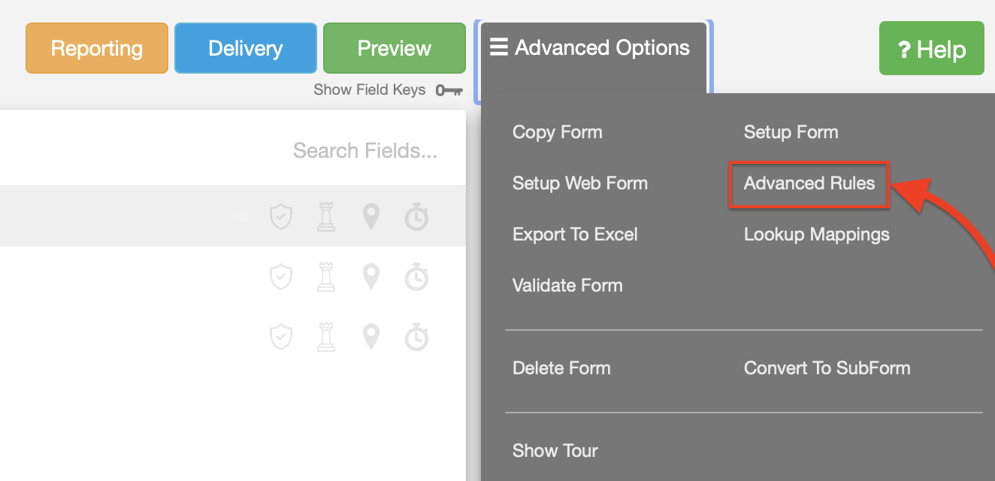The width and height of the screenshot is (995, 481).
Task: Select Delete Form in the menu
Action: point(561,368)
